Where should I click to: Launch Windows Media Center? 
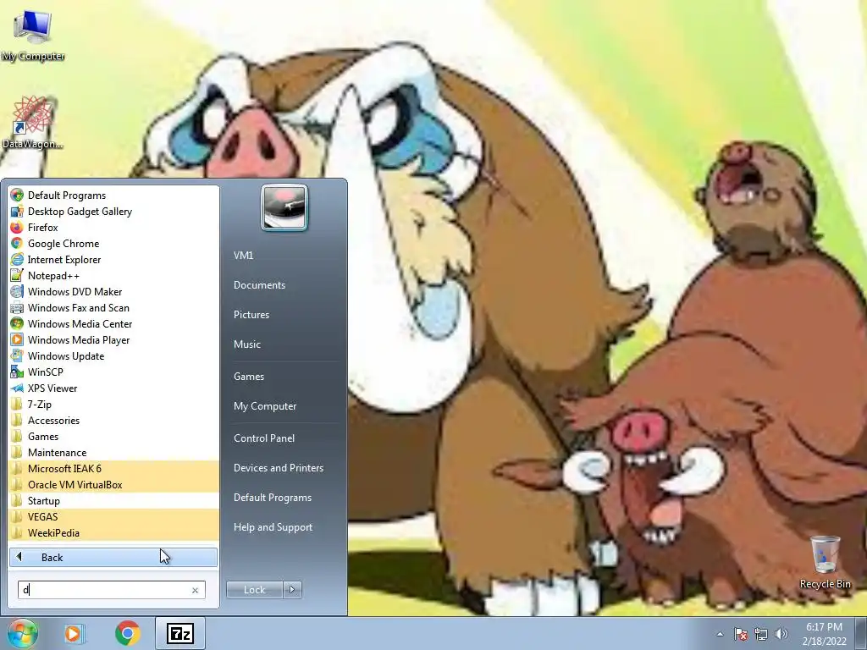[x=113, y=323]
